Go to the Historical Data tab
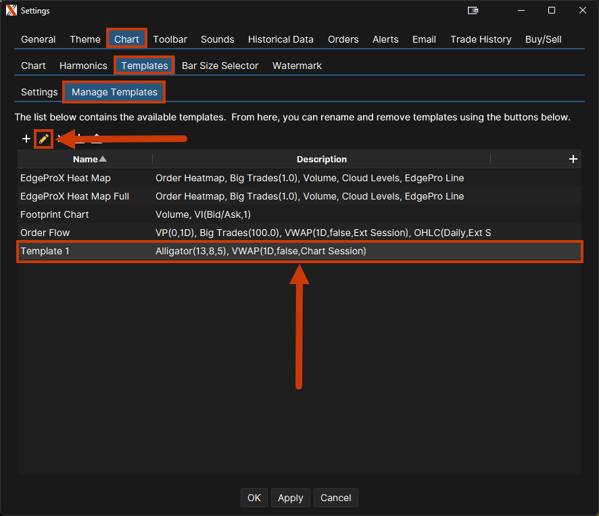599x516 pixels. [281, 39]
